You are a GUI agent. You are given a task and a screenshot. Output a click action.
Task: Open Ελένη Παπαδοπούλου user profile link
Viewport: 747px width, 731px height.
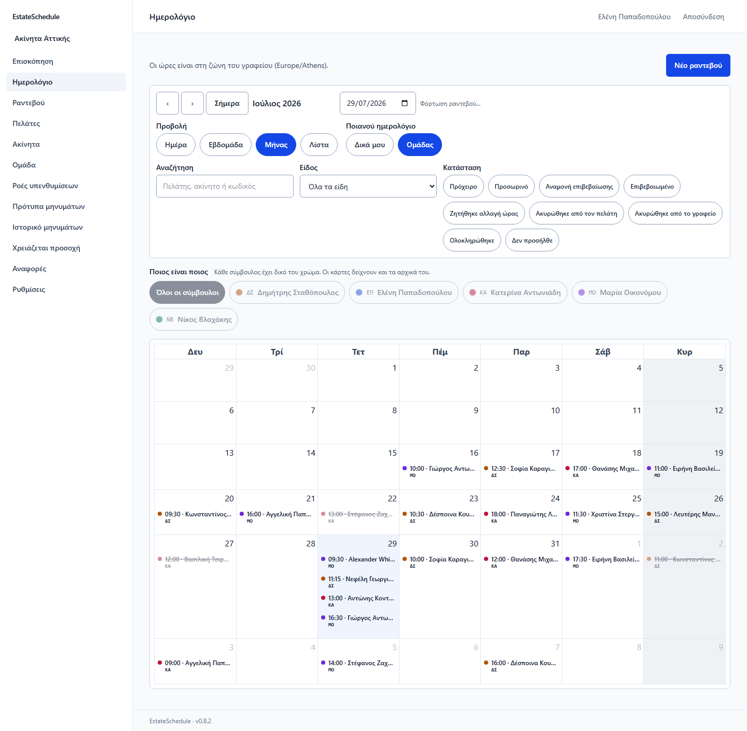[634, 17]
